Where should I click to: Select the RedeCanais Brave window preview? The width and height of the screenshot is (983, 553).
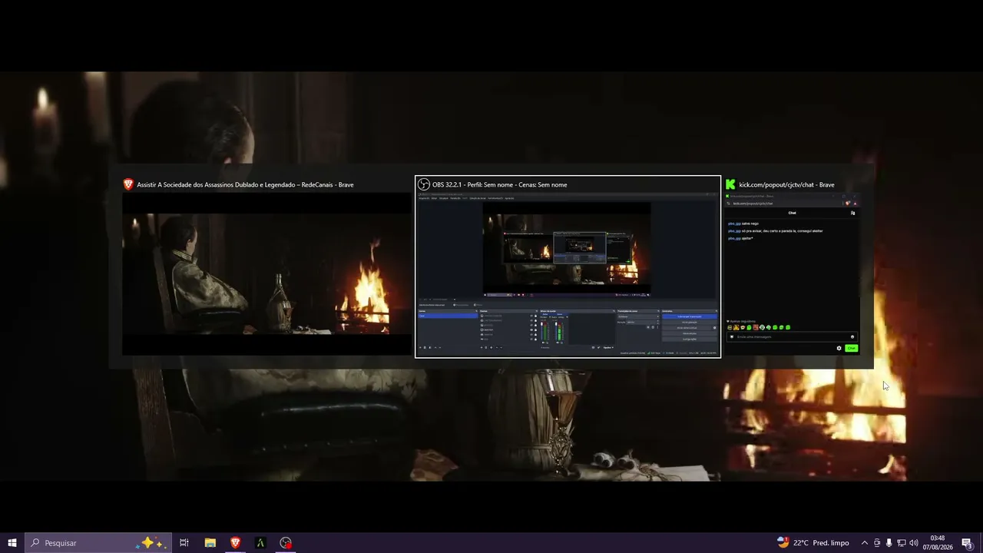pyautogui.click(x=266, y=267)
